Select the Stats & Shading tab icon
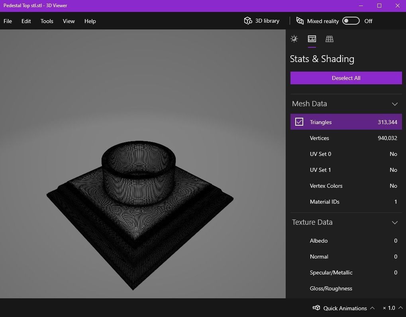 click(312, 39)
